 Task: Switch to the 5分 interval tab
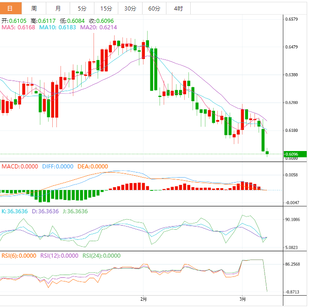click(82, 9)
